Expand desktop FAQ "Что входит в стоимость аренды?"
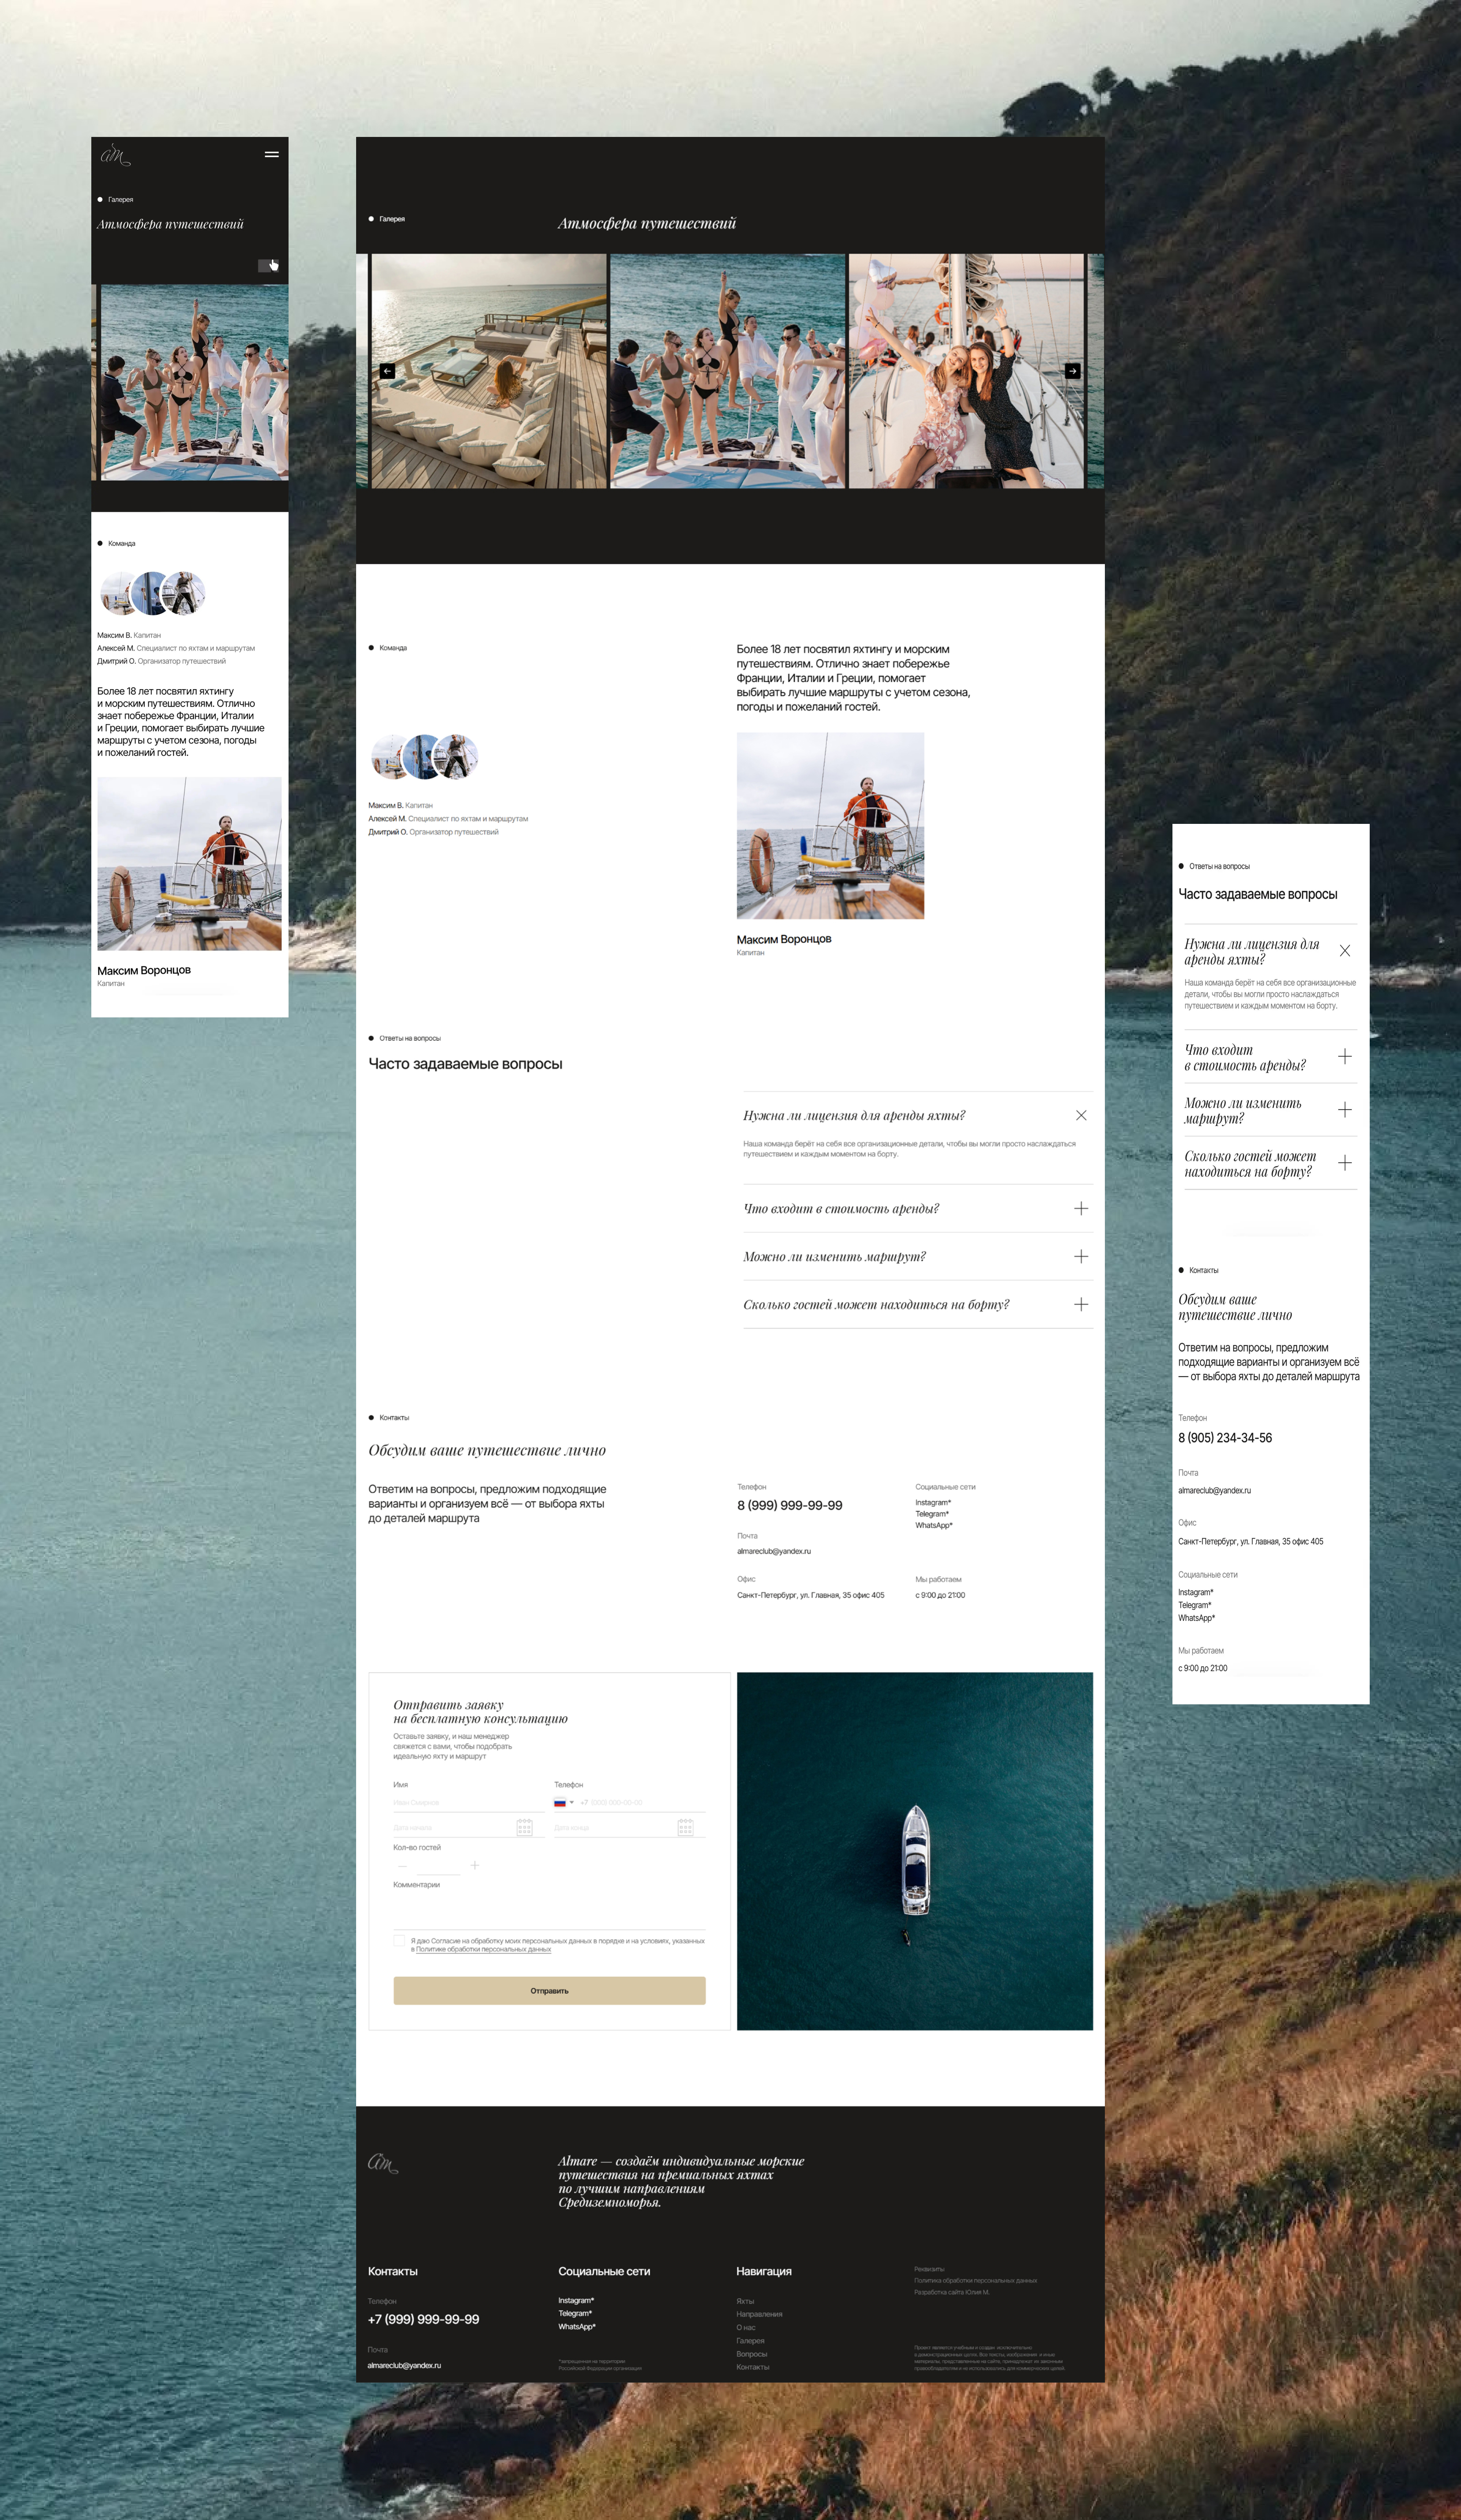The width and height of the screenshot is (1461, 2520). (x=1081, y=1208)
